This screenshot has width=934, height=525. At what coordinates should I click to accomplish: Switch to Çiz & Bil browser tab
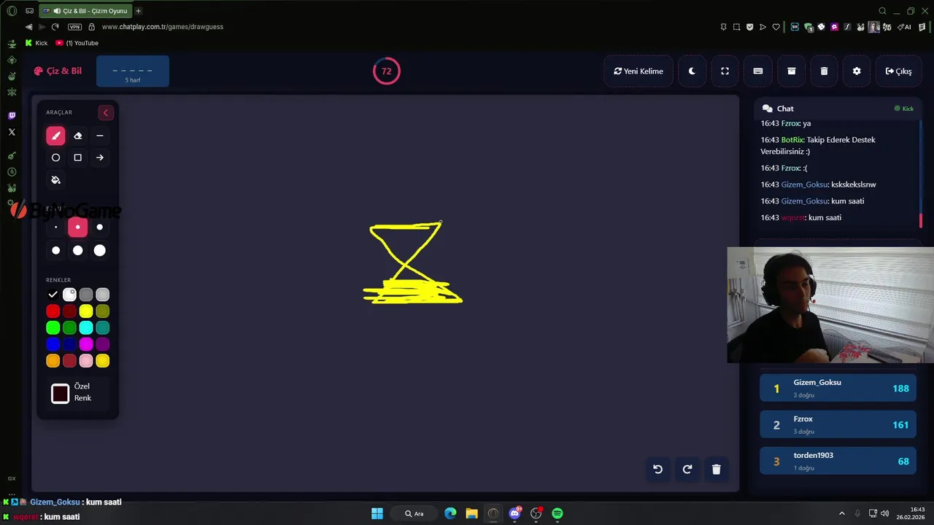(x=85, y=11)
